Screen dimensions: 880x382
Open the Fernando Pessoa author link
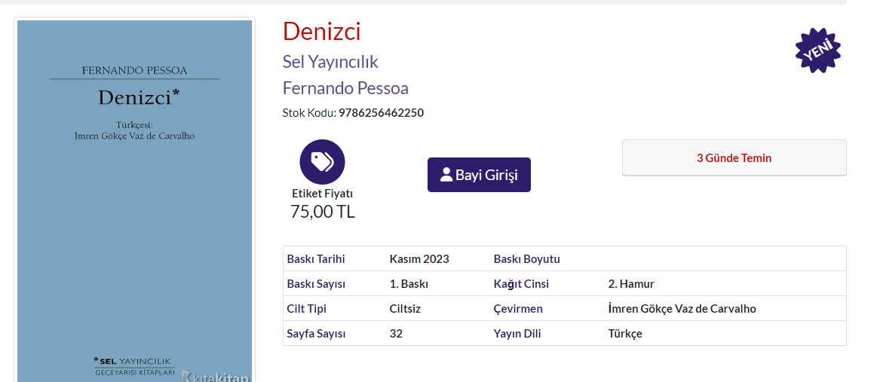[x=345, y=88]
